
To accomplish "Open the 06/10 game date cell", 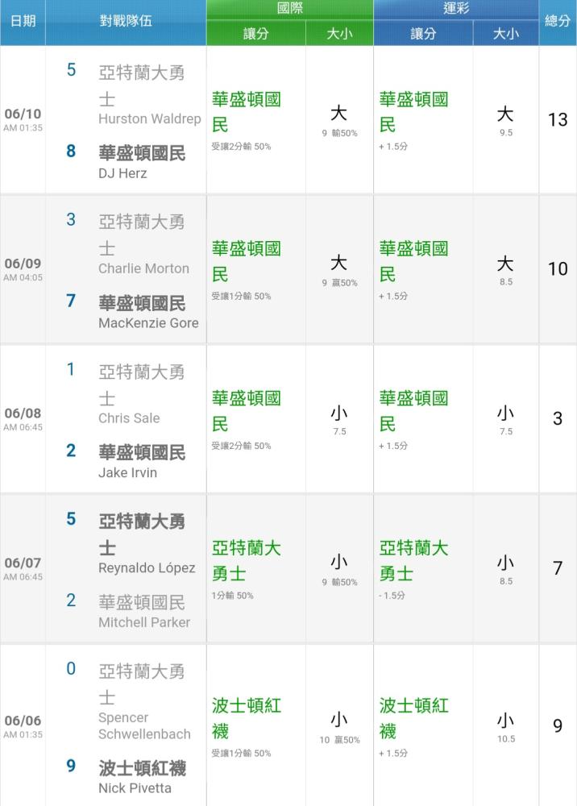I will point(23,119).
